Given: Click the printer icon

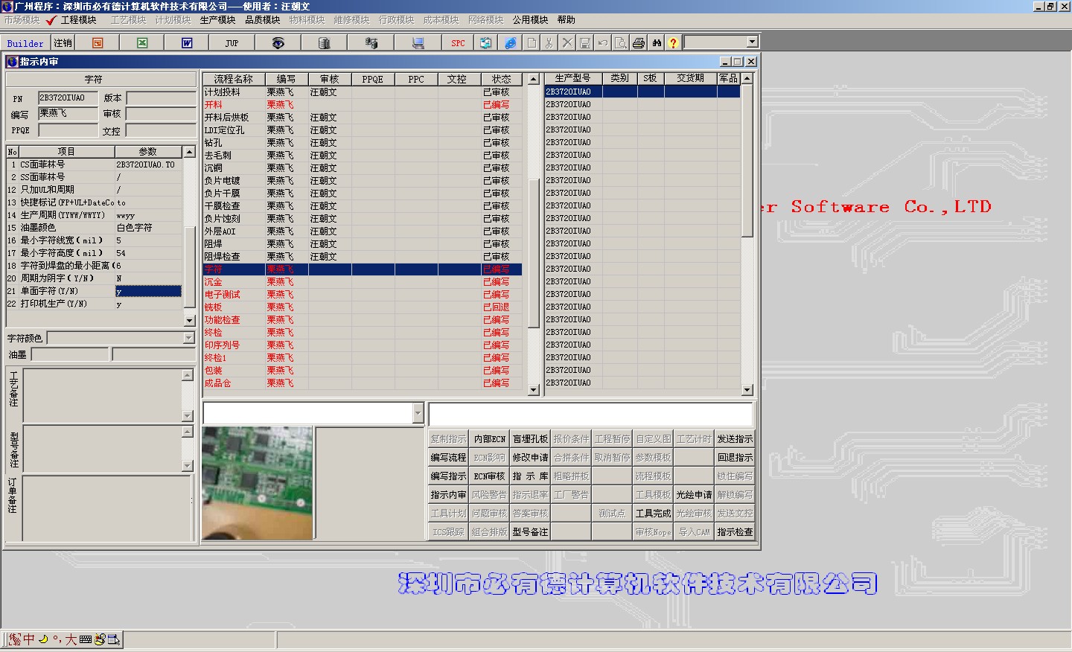Looking at the screenshot, I should [638, 43].
